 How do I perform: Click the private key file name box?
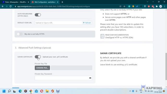pos(71,68)
